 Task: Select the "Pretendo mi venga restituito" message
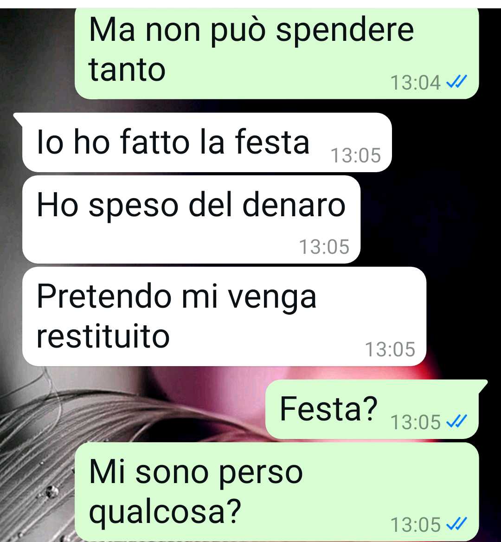(224, 316)
